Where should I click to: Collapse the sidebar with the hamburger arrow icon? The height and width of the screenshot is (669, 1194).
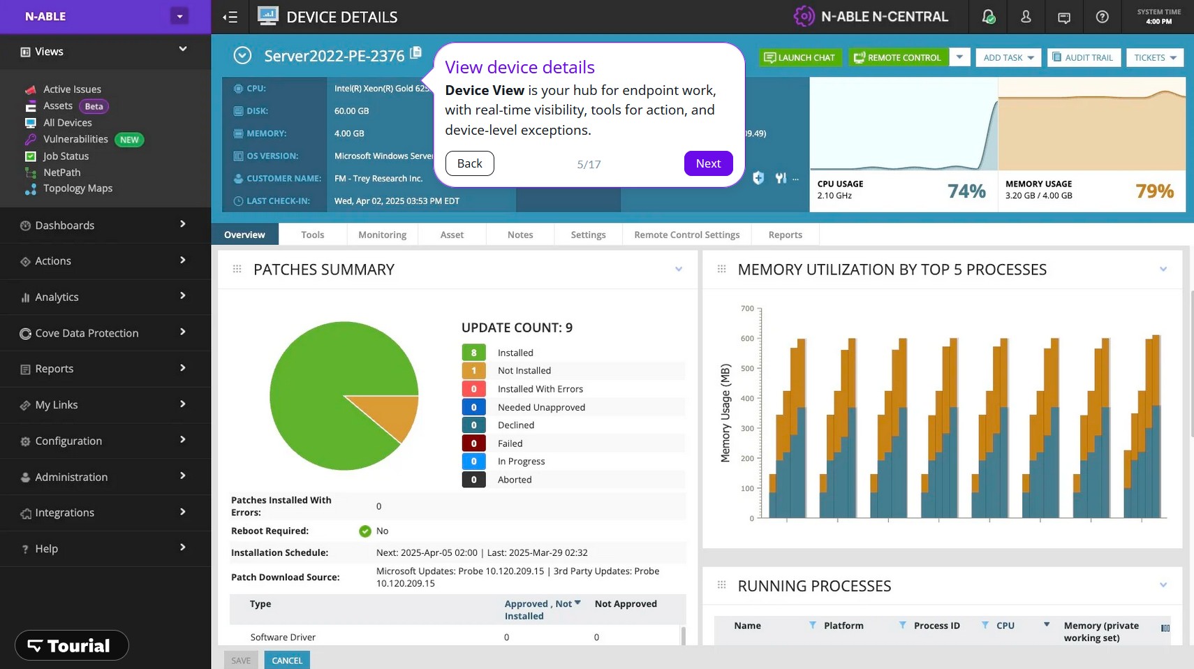pyautogui.click(x=230, y=17)
